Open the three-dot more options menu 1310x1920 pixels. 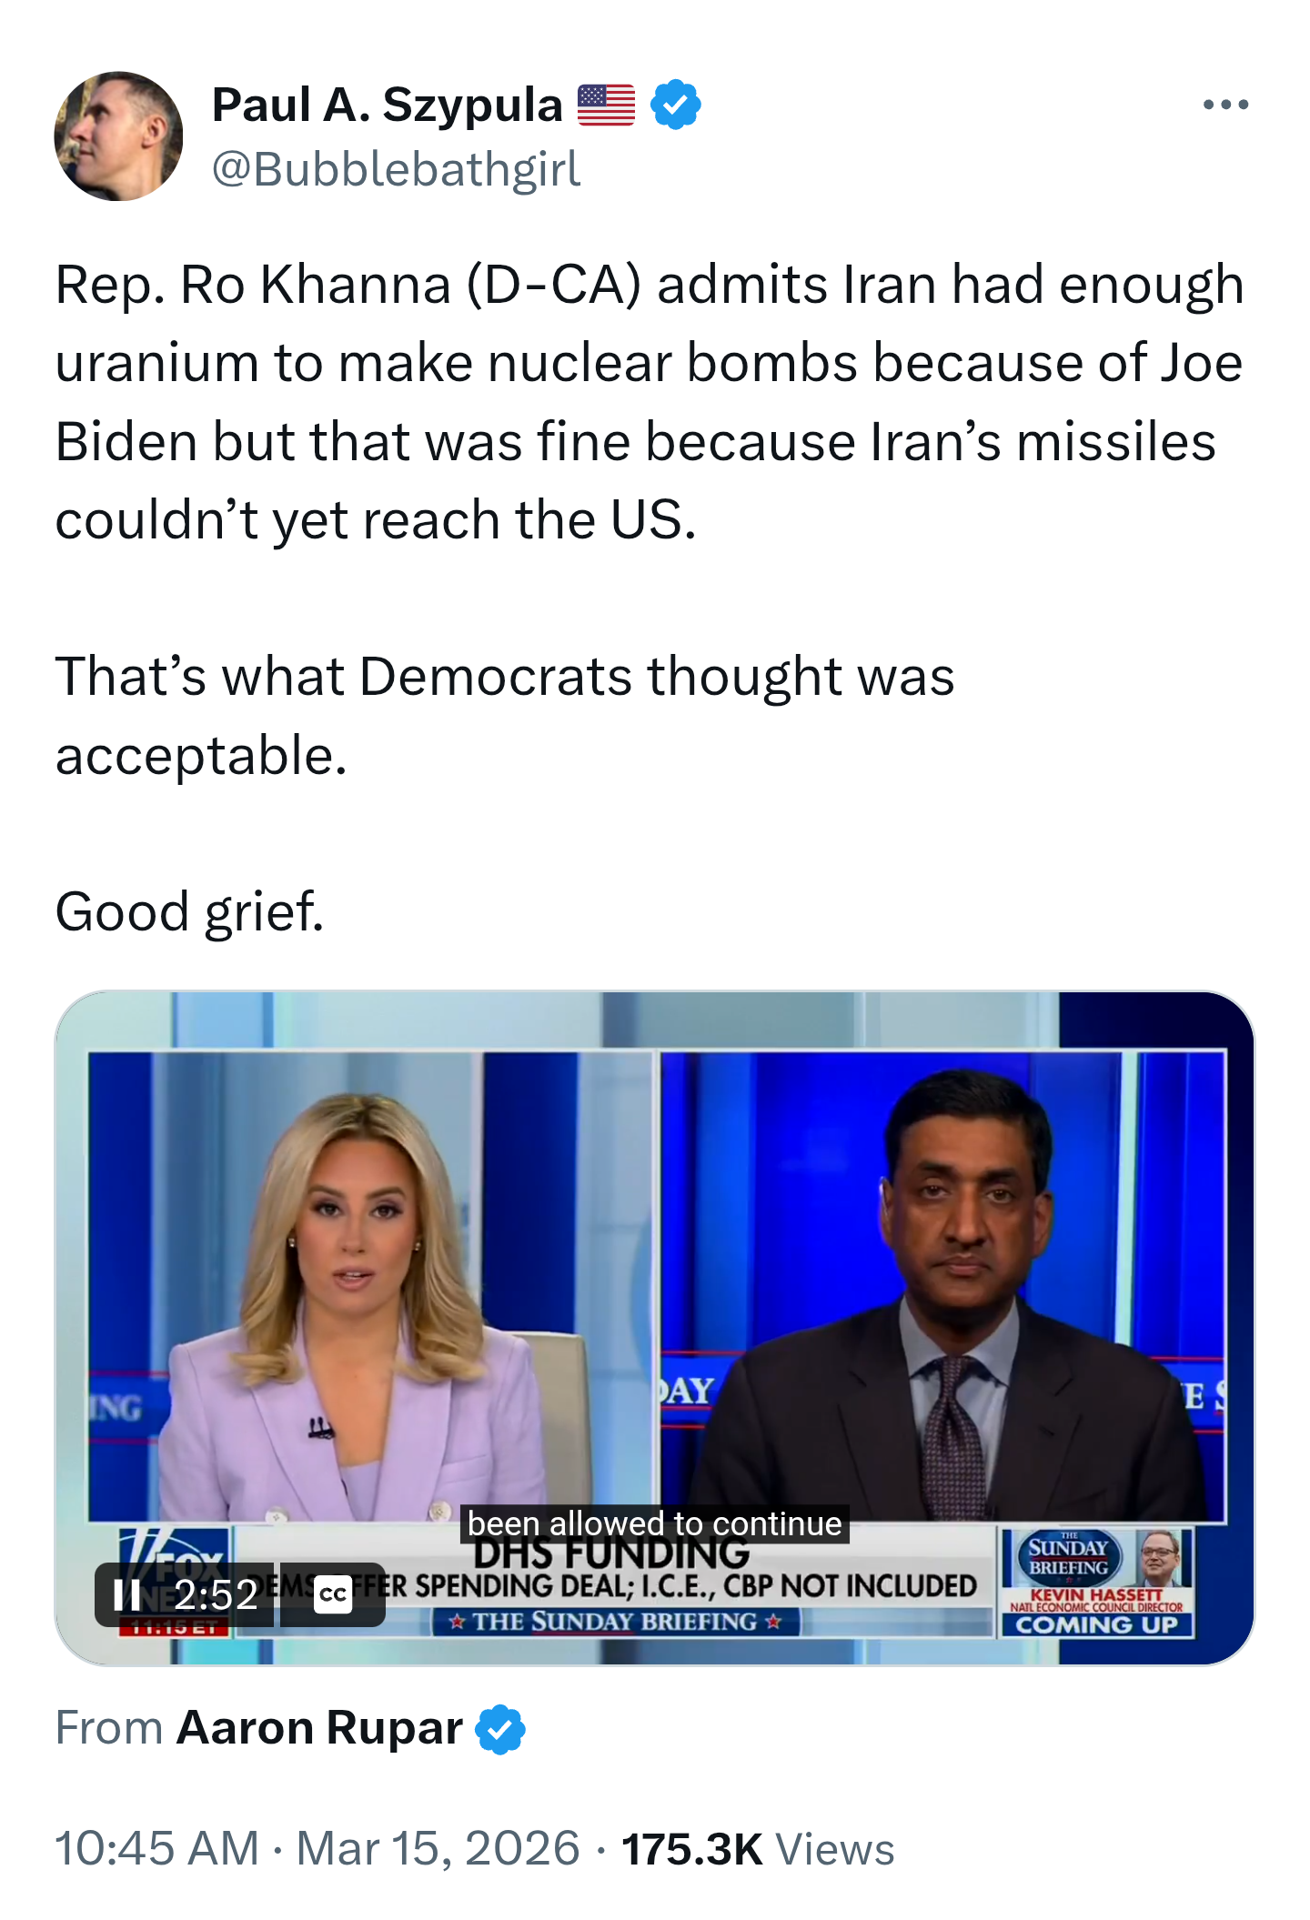(1225, 105)
